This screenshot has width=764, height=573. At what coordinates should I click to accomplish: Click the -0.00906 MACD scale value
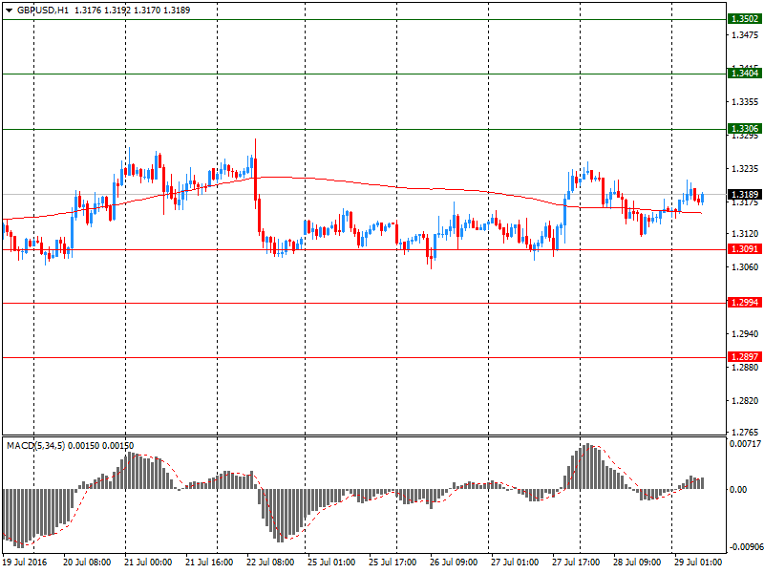[745, 546]
